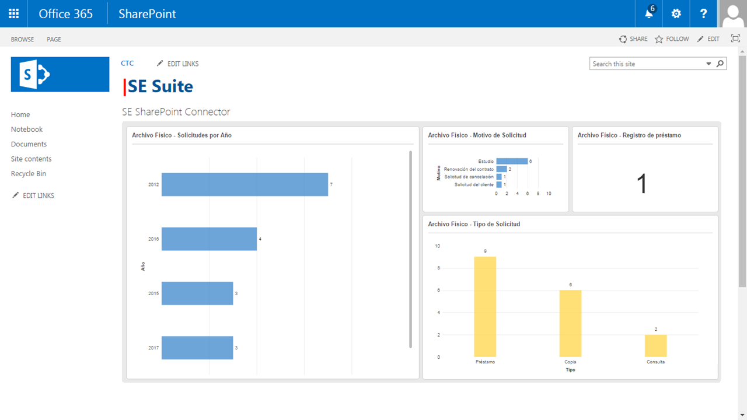The height and width of the screenshot is (420, 747).
Task: Click the blue 2012 bar in chart
Action: coord(245,184)
